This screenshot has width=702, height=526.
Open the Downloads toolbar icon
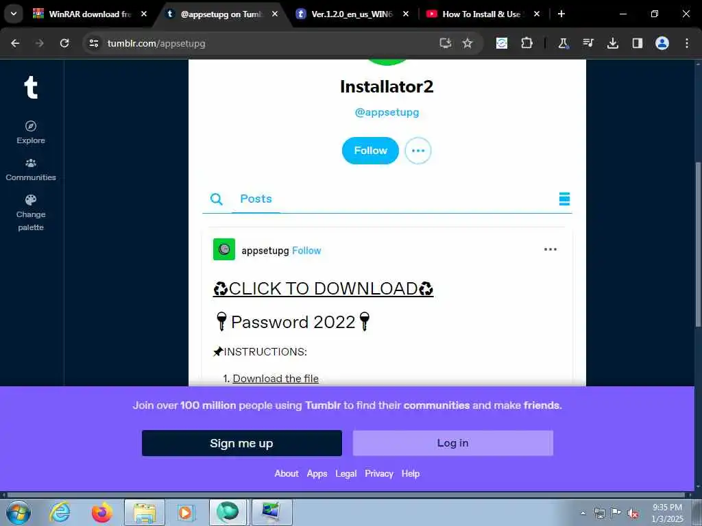(x=612, y=43)
